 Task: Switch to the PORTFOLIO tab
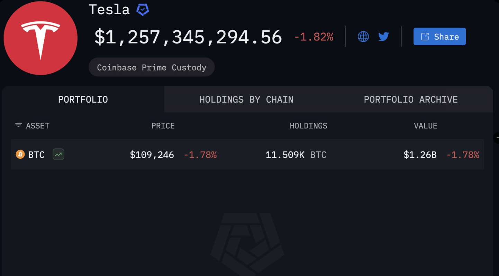pos(83,99)
